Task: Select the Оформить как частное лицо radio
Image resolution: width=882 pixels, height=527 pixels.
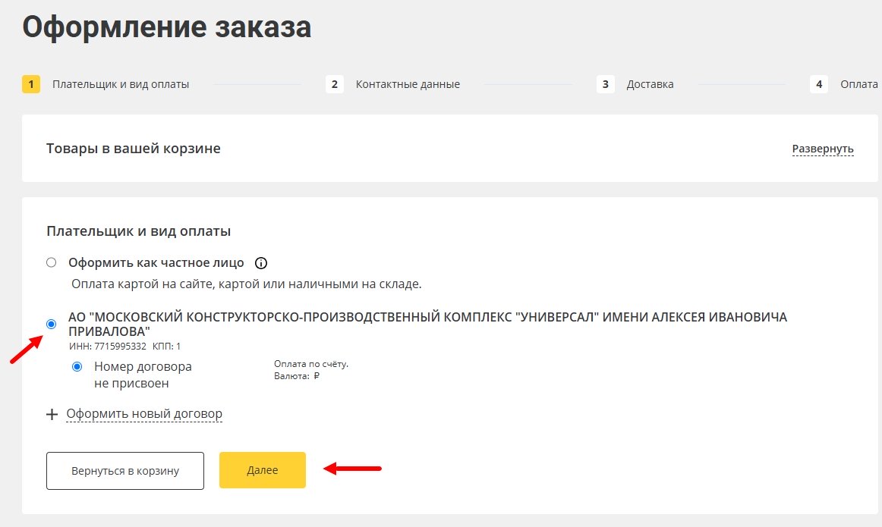Action: [51, 262]
